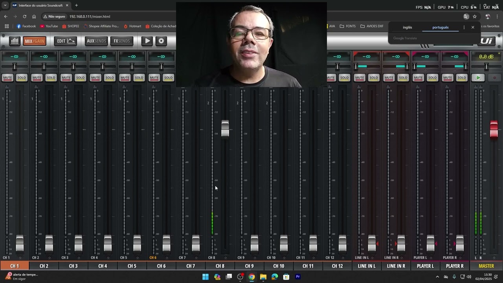Open the YouTube bookmark
The height and width of the screenshot is (283, 503).
tap(49, 26)
